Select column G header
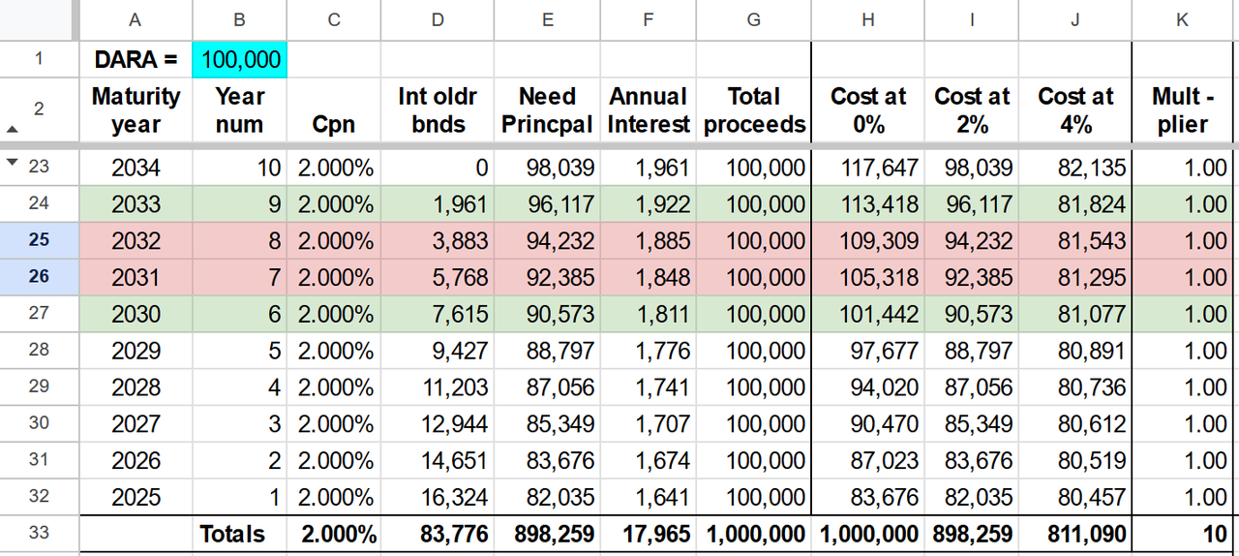The width and height of the screenshot is (1239, 556). point(753,19)
